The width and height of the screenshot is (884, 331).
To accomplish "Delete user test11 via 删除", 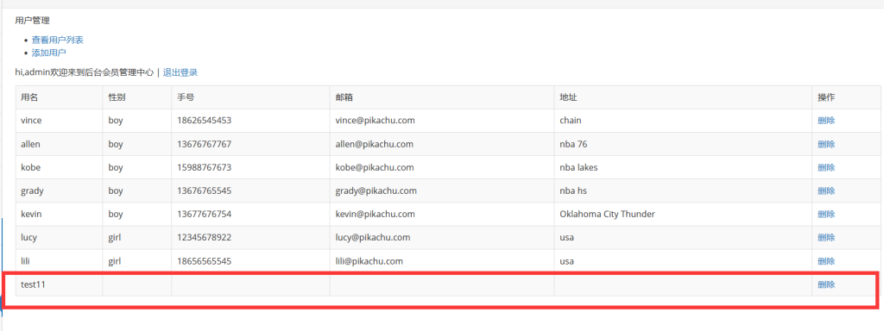I will (x=826, y=284).
